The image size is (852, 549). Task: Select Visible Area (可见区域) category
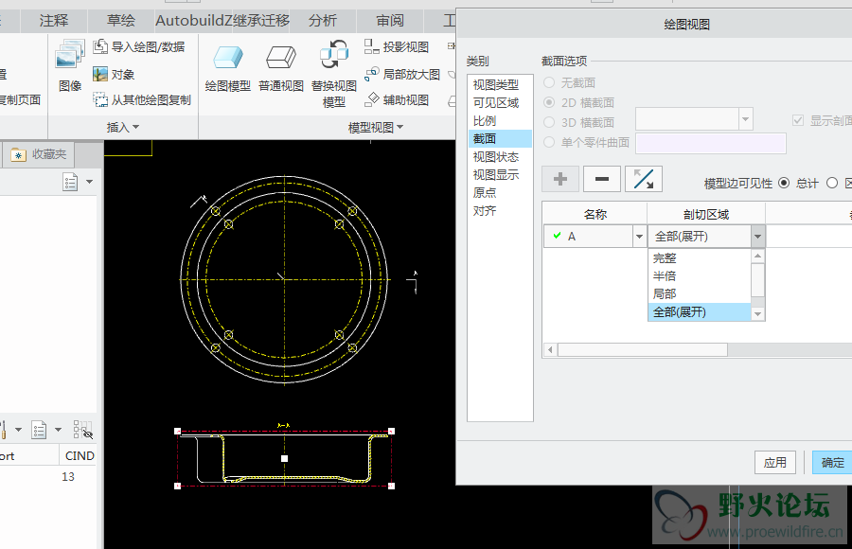point(499,103)
